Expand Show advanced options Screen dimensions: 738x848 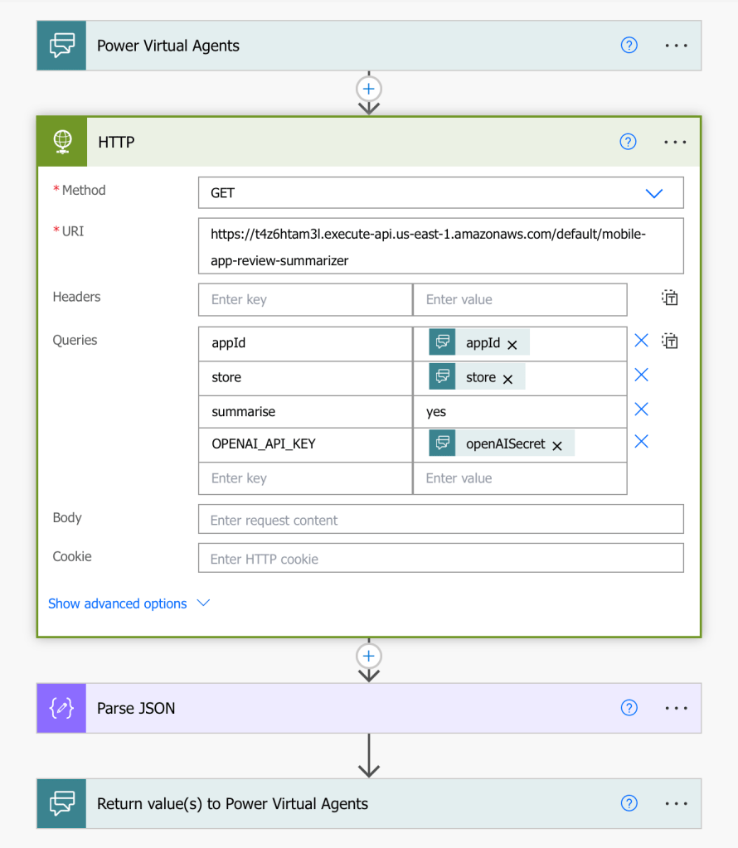point(129,603)
